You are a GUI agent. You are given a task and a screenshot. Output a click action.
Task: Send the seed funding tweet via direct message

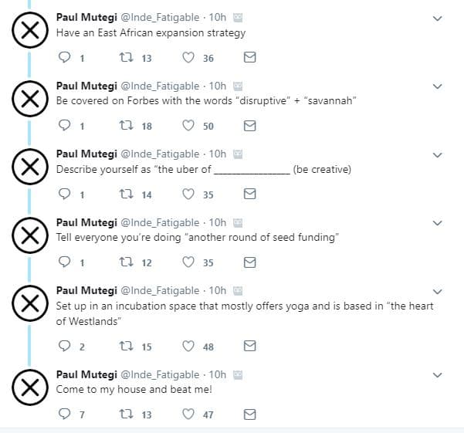point(249,262)
